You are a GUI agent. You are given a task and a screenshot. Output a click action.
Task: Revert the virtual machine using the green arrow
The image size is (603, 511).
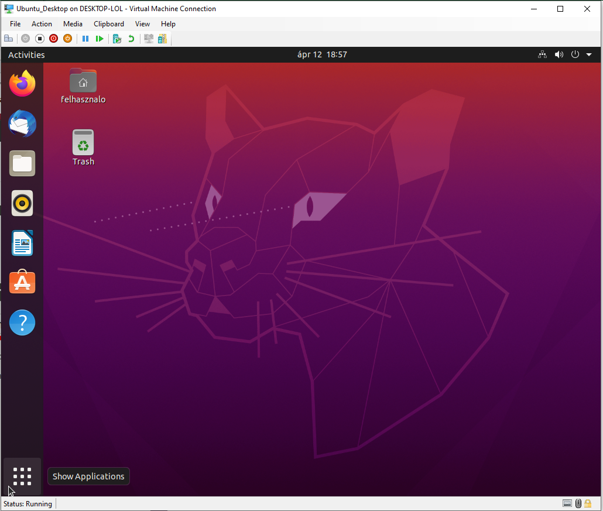[131, 39]
